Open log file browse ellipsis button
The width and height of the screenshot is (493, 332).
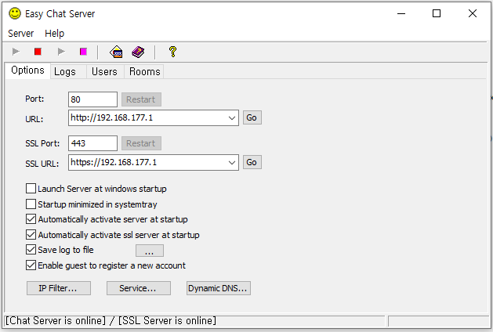coord(150,251)
